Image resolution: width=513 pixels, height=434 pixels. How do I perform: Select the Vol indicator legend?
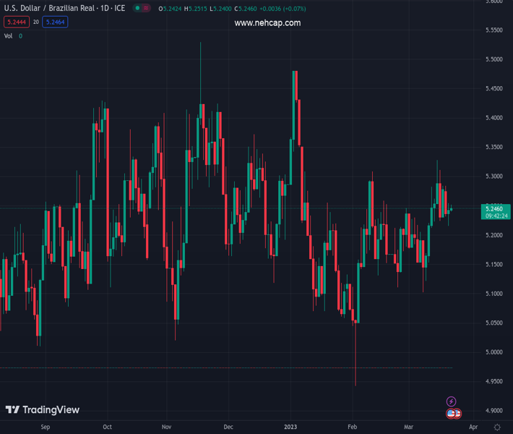(x=9, y=36)
